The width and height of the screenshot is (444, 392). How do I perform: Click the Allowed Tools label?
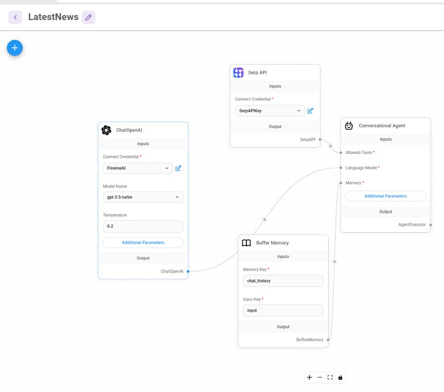[x=359, y=152]
